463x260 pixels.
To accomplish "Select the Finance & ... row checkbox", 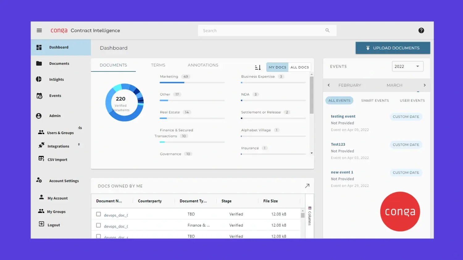I will pos(98,225).
